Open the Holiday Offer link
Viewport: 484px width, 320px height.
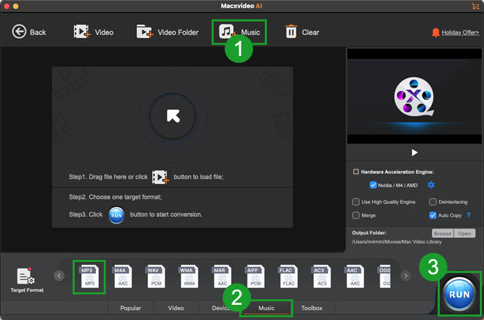tap(460, 32)
